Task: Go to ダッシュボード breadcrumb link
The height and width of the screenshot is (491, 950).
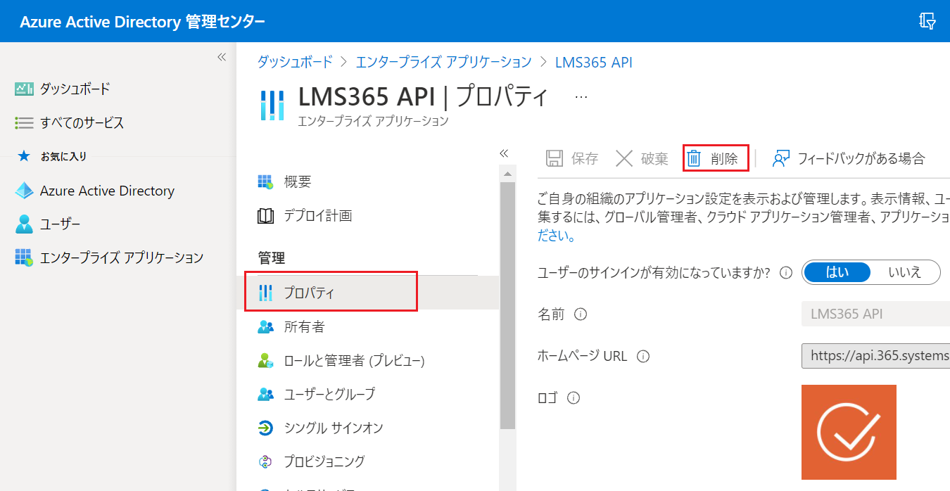Action: tap(294, 62)
